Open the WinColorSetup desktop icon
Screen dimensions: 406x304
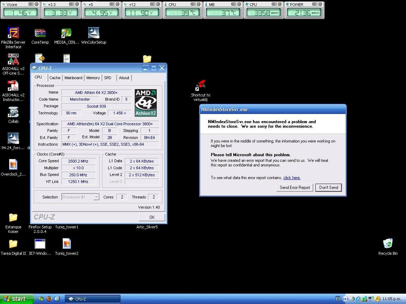pyautogui.click(x=93, y=36)
